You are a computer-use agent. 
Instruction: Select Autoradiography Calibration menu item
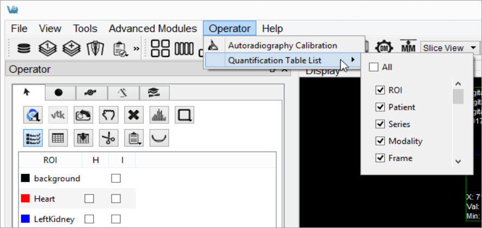point(282,46)
